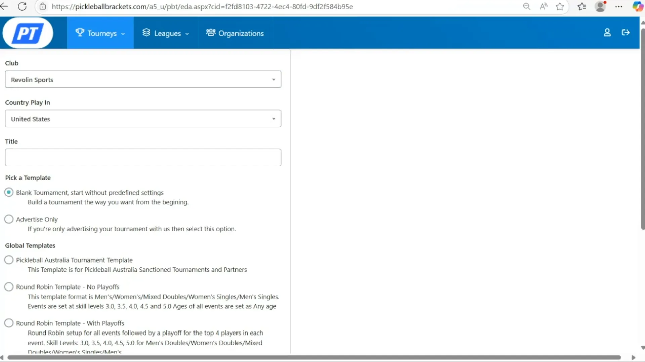Open Country Play In dropdown
Screen dimensions: 645x362
point(143,119)
